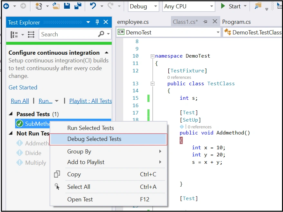Viewport: 283px width, 212px height.
Task: Collapse the TestClass code block
Action: [153, 84]
